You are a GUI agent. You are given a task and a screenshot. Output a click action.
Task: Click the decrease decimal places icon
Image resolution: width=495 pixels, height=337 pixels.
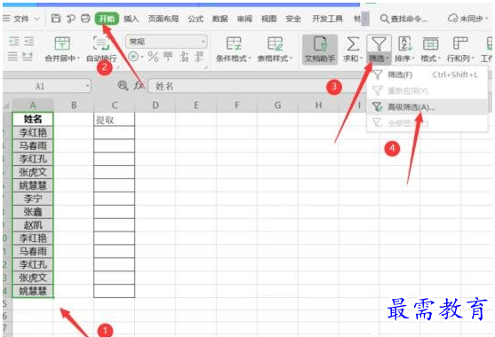click(199, 57)
